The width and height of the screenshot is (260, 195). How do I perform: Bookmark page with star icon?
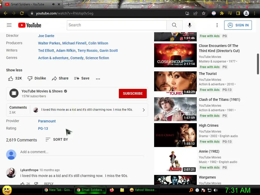(x=204, y=13)
